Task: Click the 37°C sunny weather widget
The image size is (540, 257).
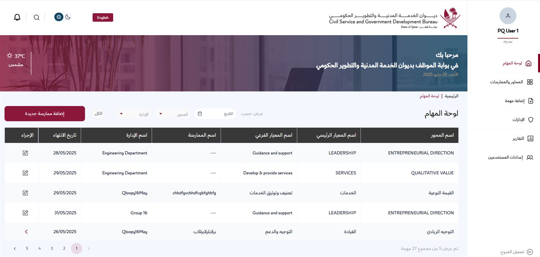Action: point(16,60)
